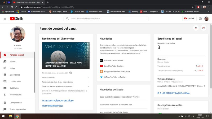The image size is (212, 119).
Task: Open the hamburger navigation menu
Action: coord(5,19)
